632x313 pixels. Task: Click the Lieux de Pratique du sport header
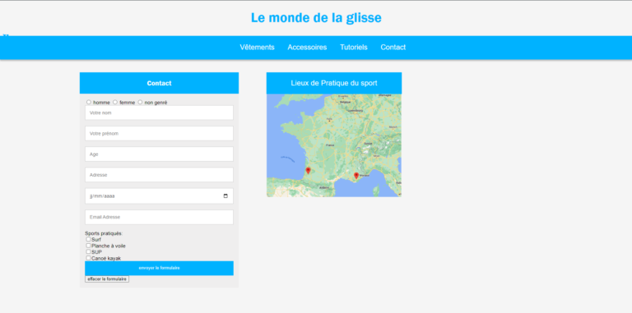click(334, 83)
